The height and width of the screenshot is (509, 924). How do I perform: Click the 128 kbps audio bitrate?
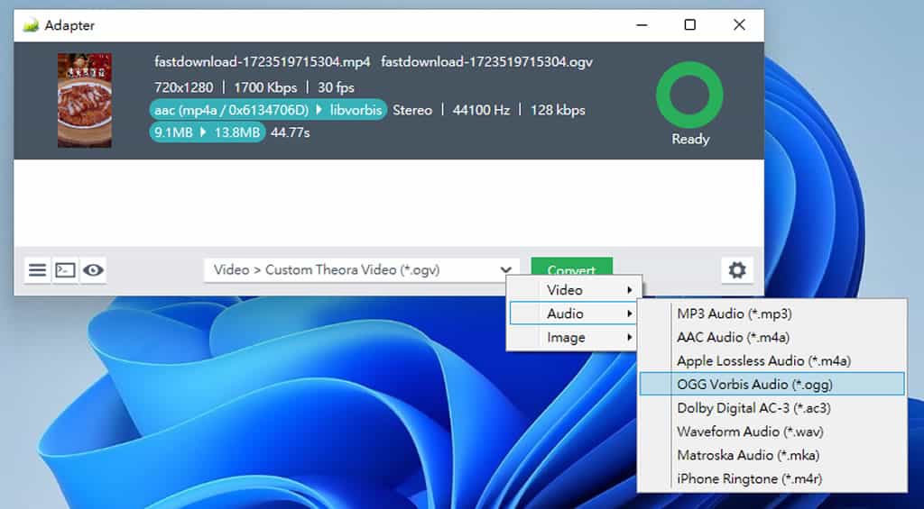[558, 110]
